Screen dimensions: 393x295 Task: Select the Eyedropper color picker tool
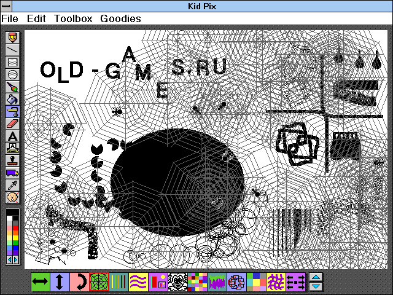(x=12, y=186)
